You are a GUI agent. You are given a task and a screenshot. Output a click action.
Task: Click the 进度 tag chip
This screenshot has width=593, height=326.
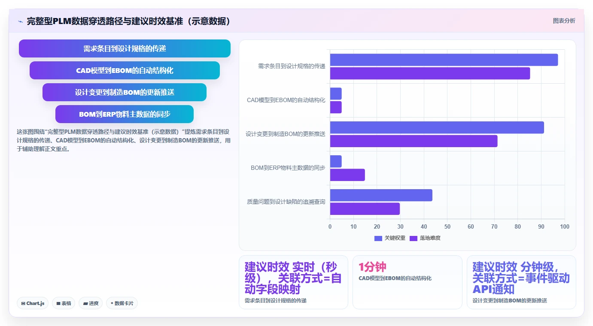91,303
